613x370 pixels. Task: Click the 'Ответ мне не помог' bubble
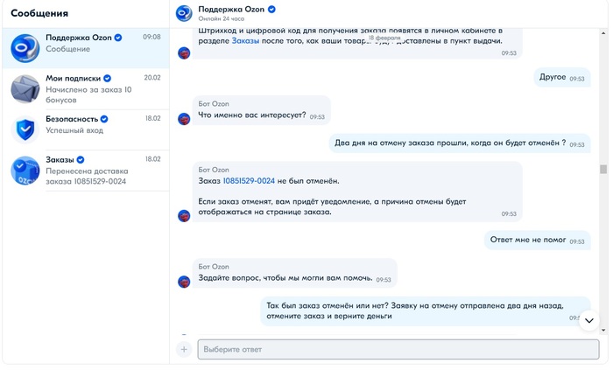tap(528, 240)
